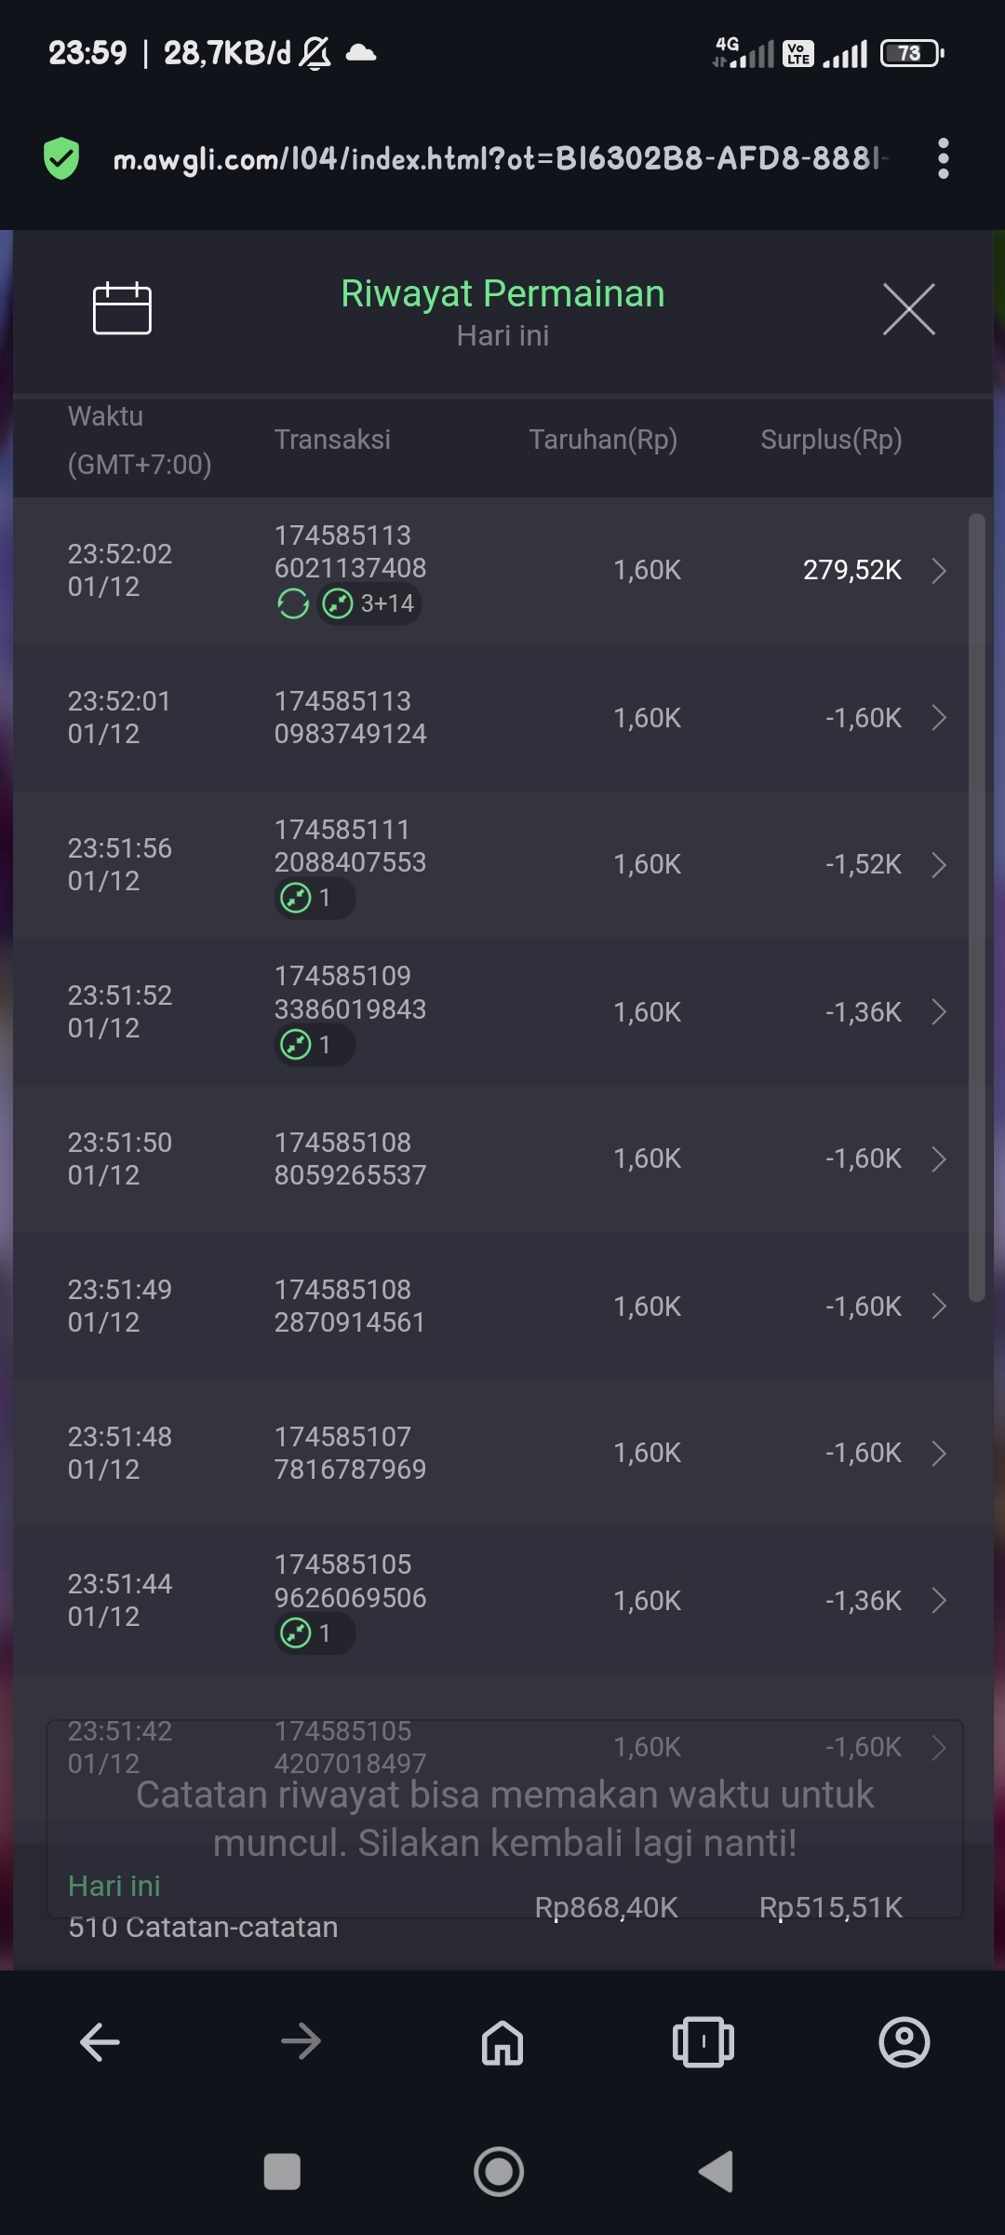Image resolution: width=1005 pixels, height=2235 pixels.
Task: Close the Riwayat Permainan panel
Action: tap(908, 309)
